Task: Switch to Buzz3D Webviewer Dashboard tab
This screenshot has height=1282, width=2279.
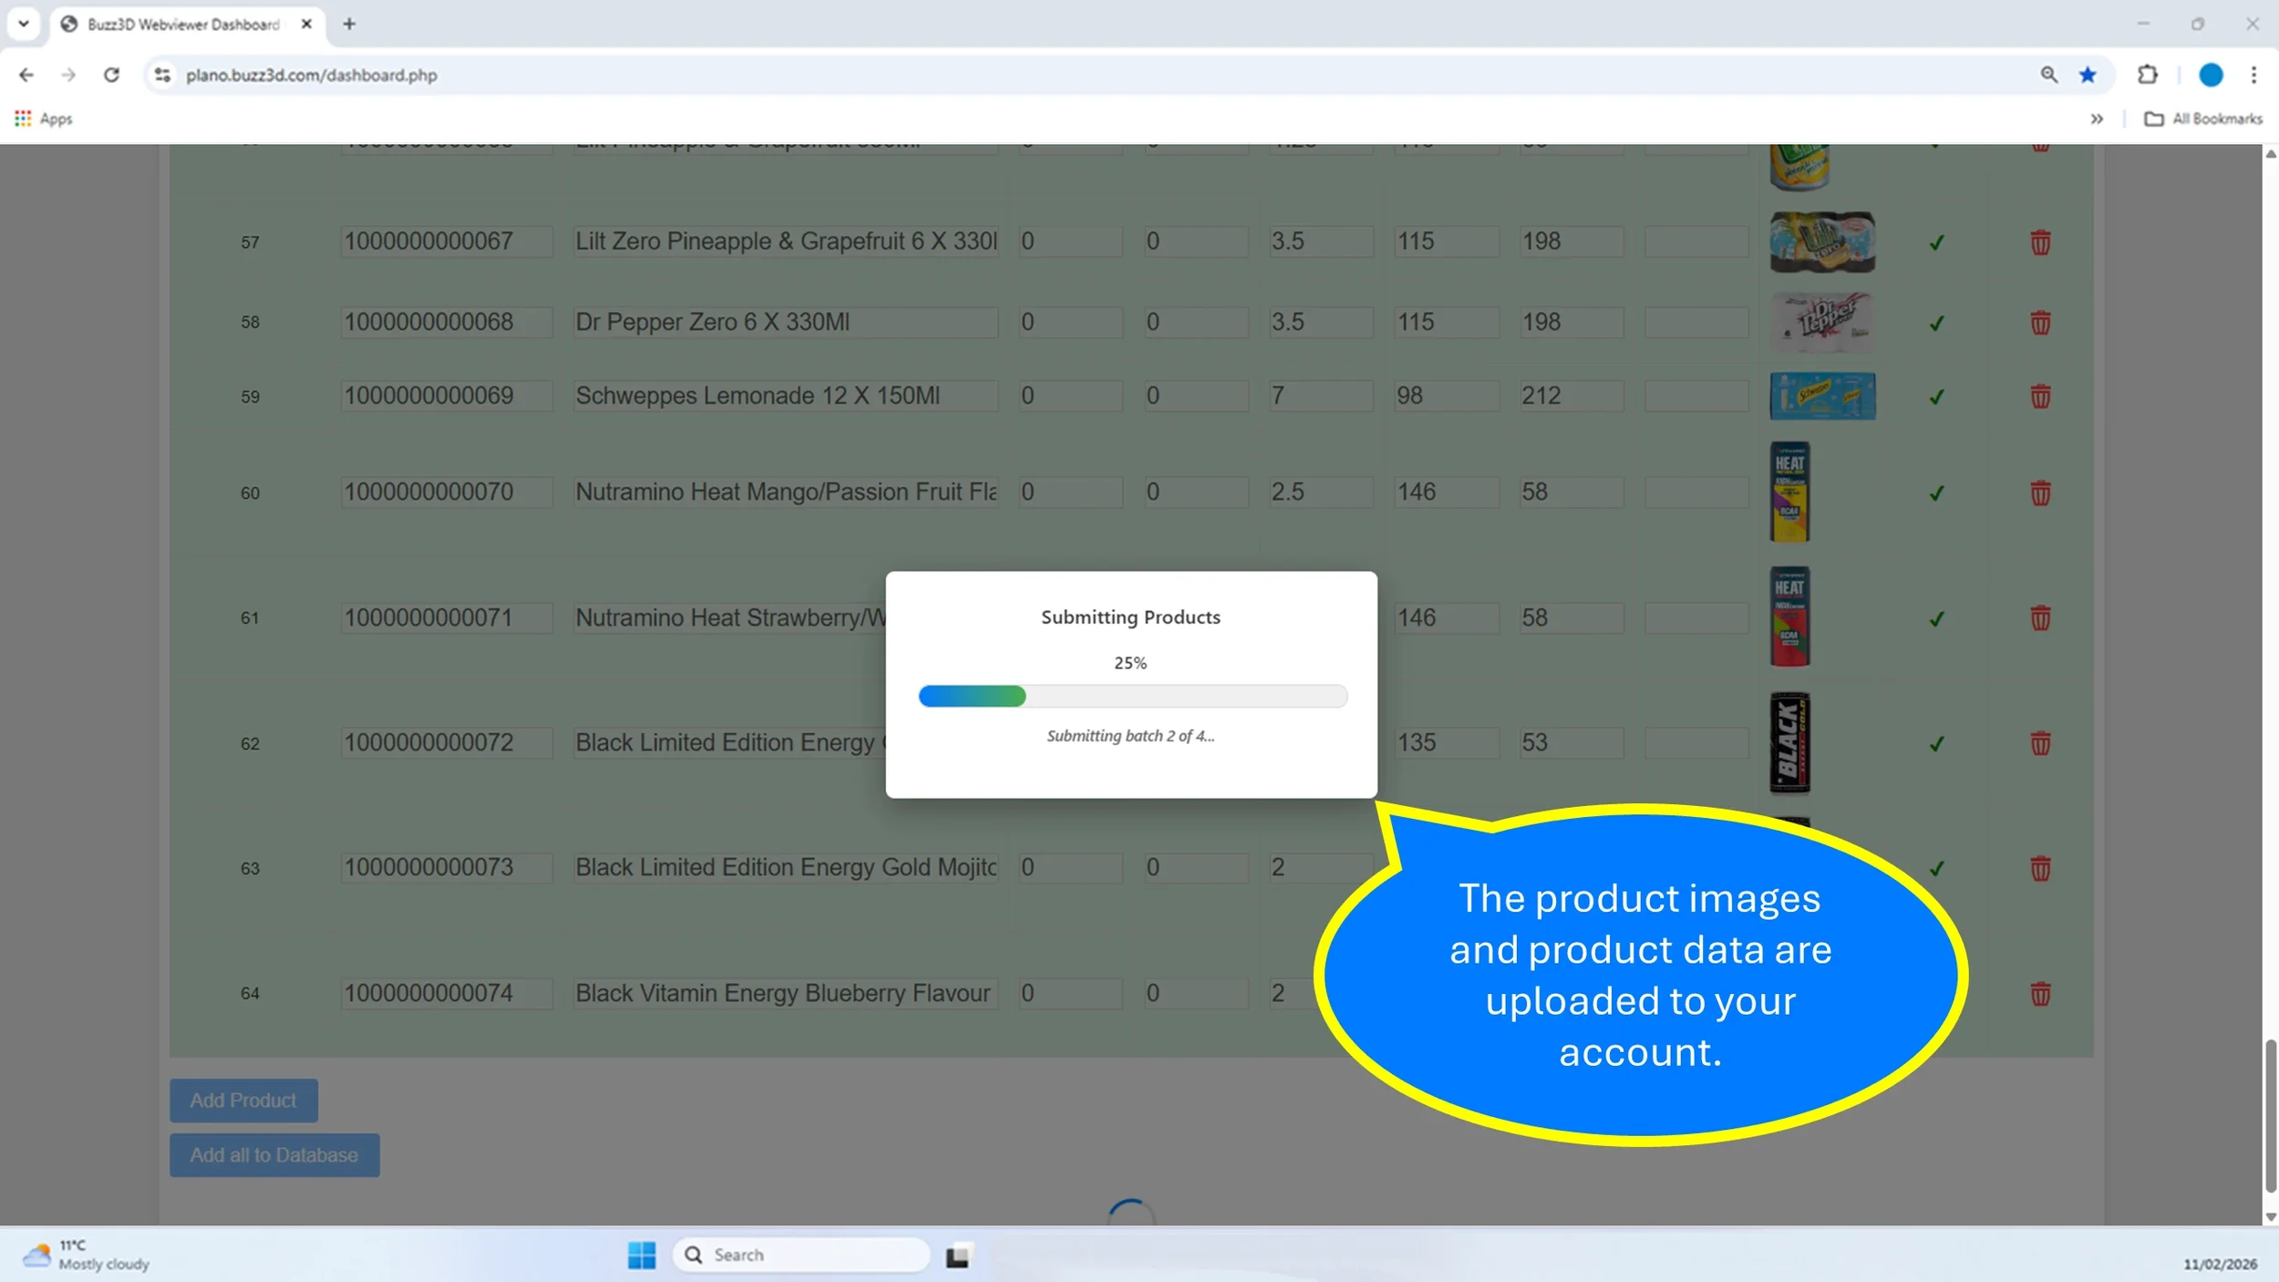Action: [182, 25]
